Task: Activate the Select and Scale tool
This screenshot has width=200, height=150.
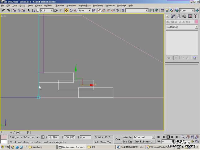Action: (x=76, y=10)
